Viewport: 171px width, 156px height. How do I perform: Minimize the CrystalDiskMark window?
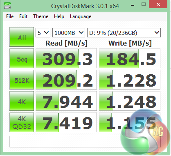(133, 5)
